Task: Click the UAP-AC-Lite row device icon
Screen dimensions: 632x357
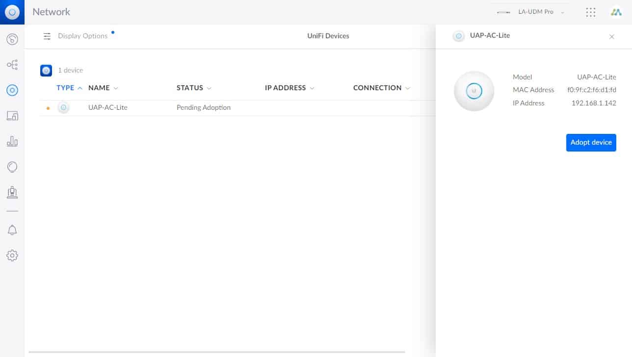Action: 63,107
